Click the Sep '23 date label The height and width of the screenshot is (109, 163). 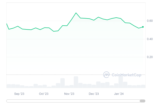19,94
